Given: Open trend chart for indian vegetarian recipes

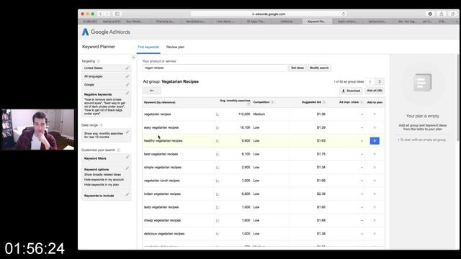Looking at the screenshot, I should [218, 194].
